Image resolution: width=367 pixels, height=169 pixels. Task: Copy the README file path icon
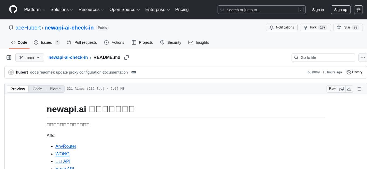[x=127, y=58]
